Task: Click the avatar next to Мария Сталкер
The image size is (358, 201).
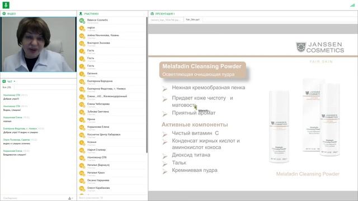Action: [82, 151]
